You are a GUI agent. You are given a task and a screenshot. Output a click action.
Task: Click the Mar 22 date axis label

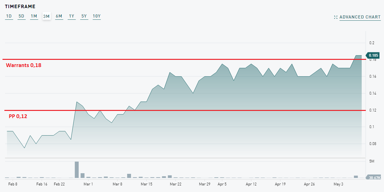point(175,184)
